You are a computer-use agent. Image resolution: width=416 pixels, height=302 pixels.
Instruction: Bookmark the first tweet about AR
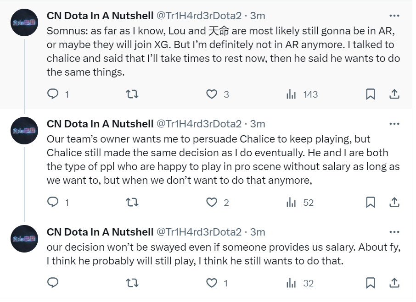[371, 94]
